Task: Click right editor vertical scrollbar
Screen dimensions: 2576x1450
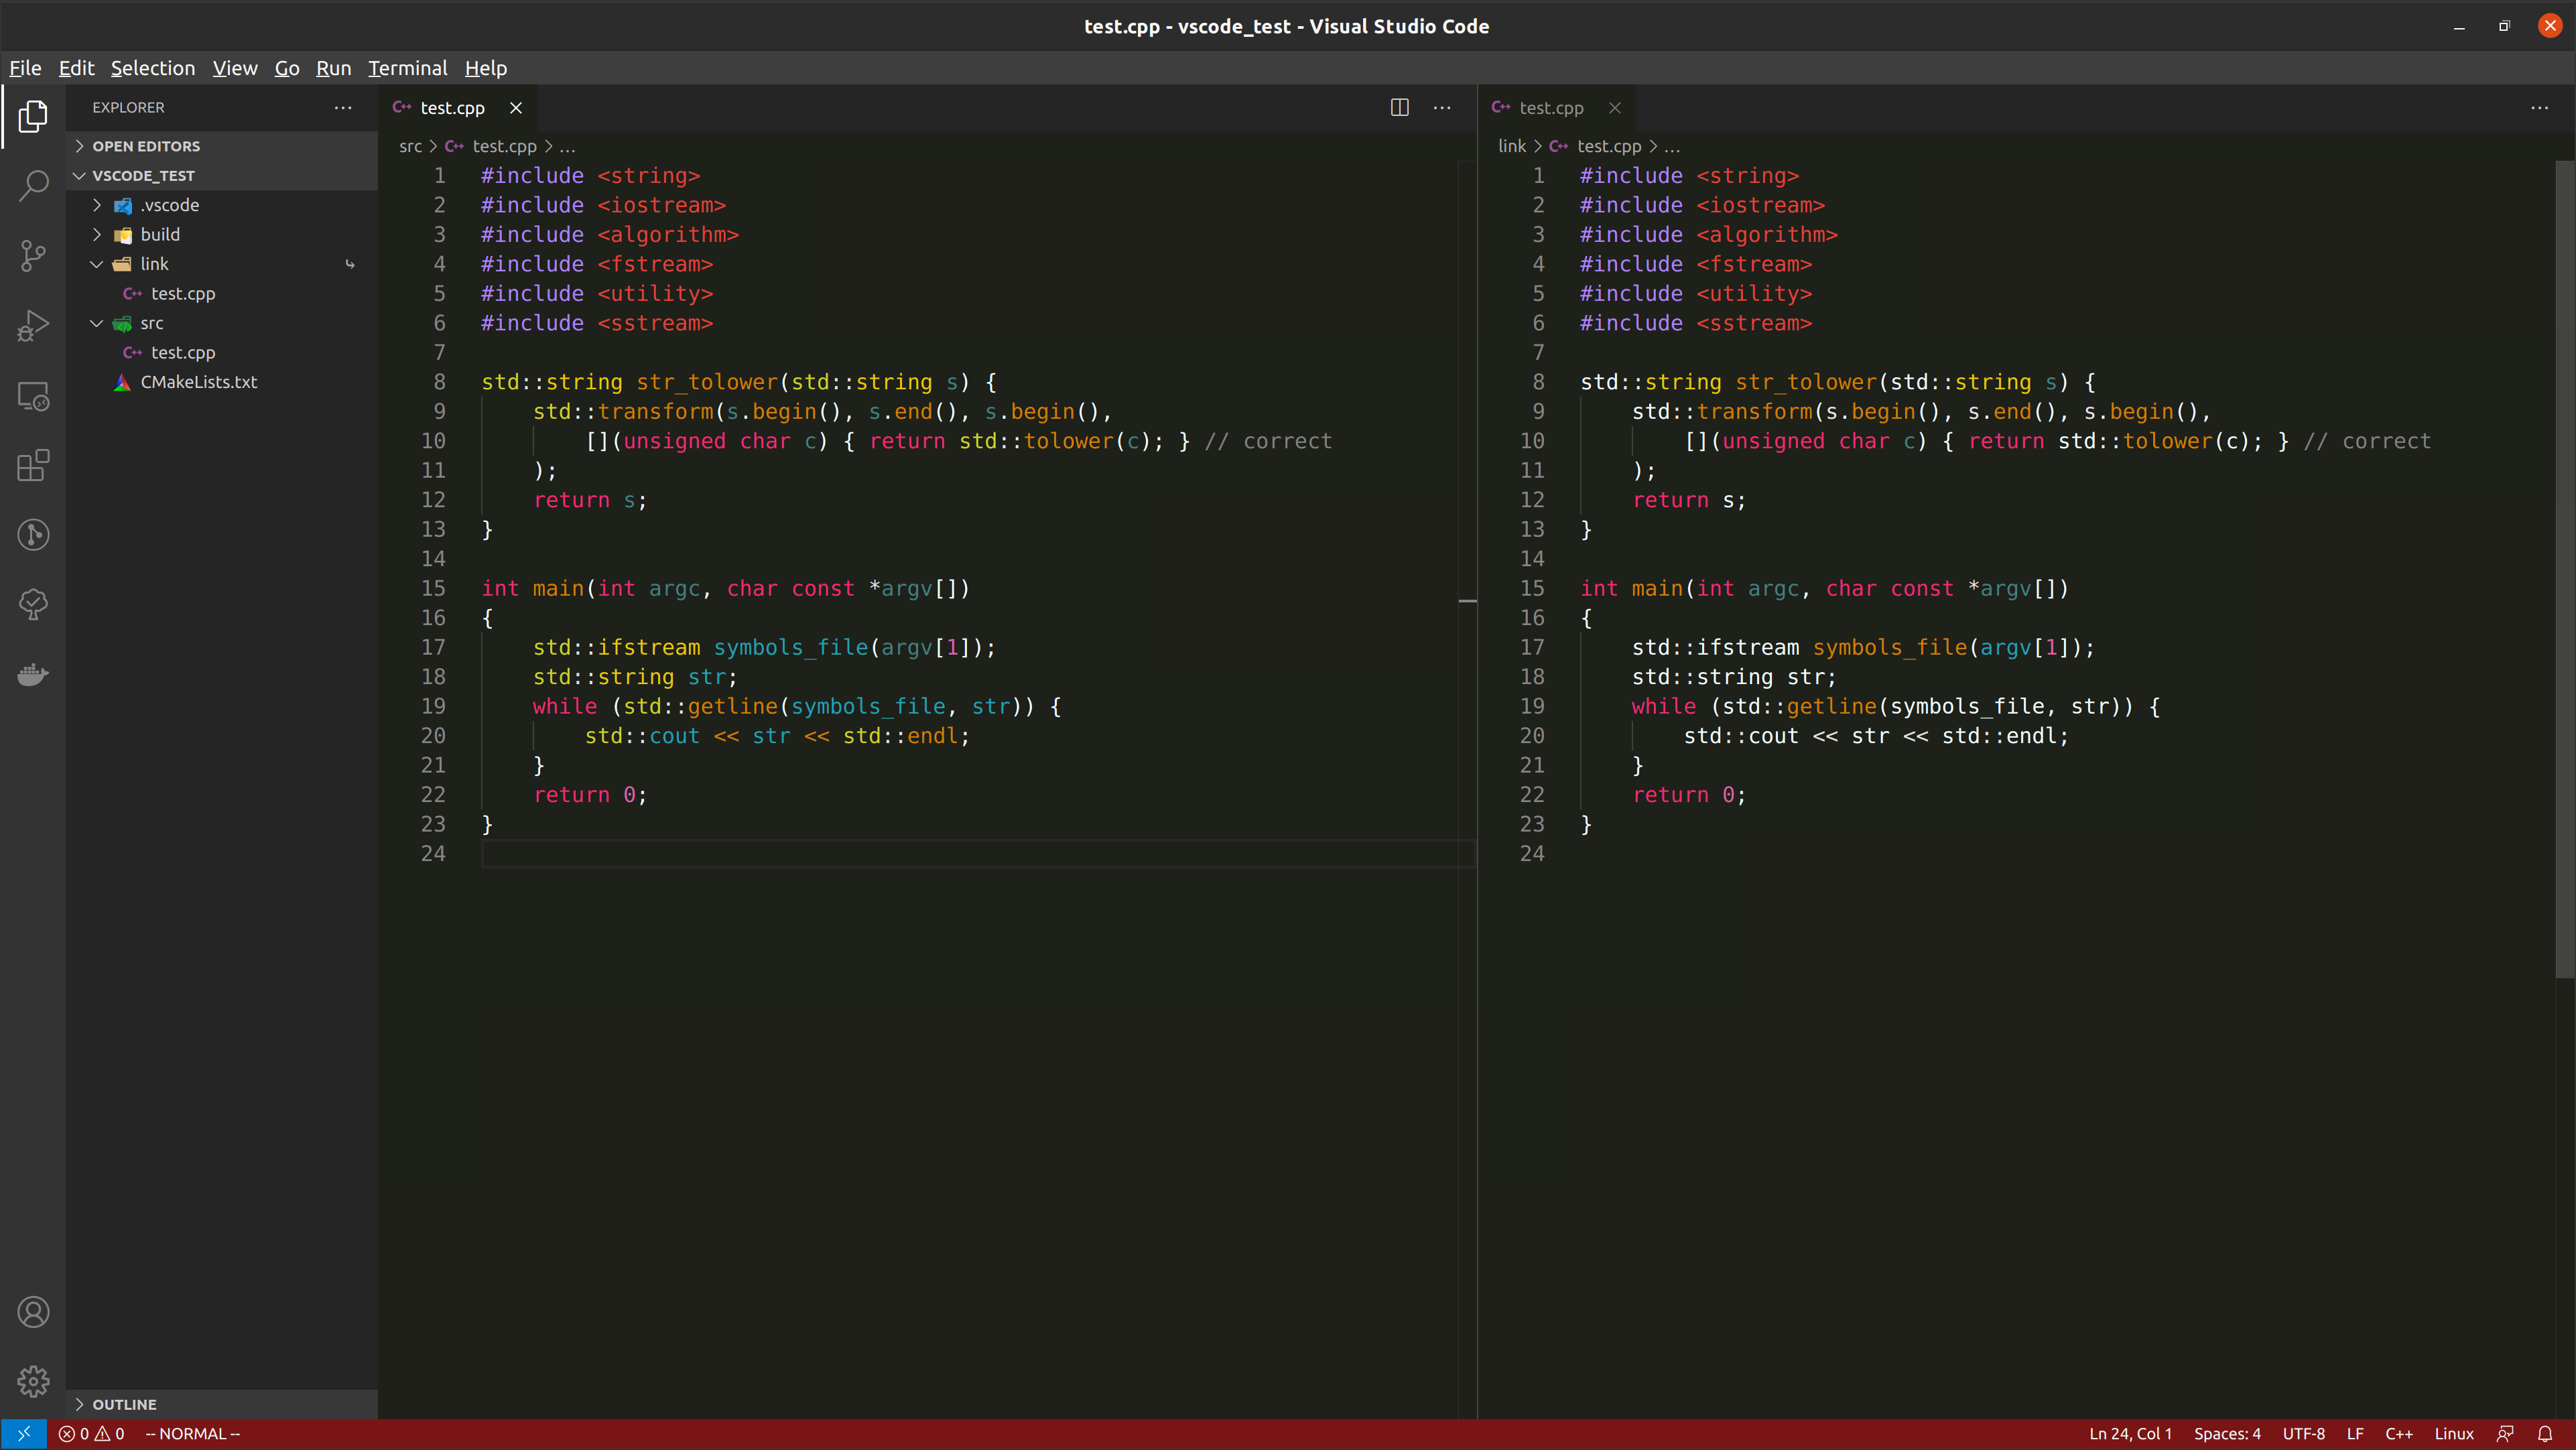Action: click(x=2565, y=570)
